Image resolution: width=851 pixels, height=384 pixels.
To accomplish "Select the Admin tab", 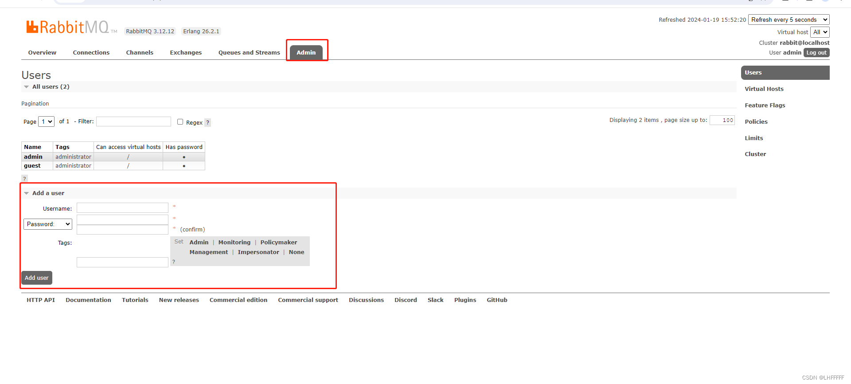I will (x=306, y=52).
